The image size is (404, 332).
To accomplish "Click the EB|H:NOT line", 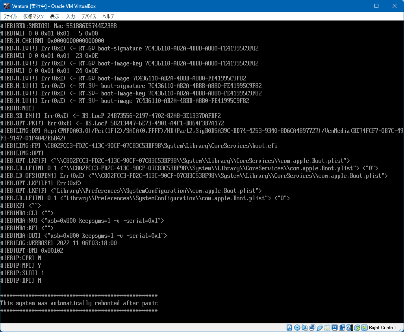I will point(17,108).
